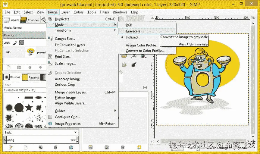
Task: Click the refresh brushes icon
Action: 71,147
